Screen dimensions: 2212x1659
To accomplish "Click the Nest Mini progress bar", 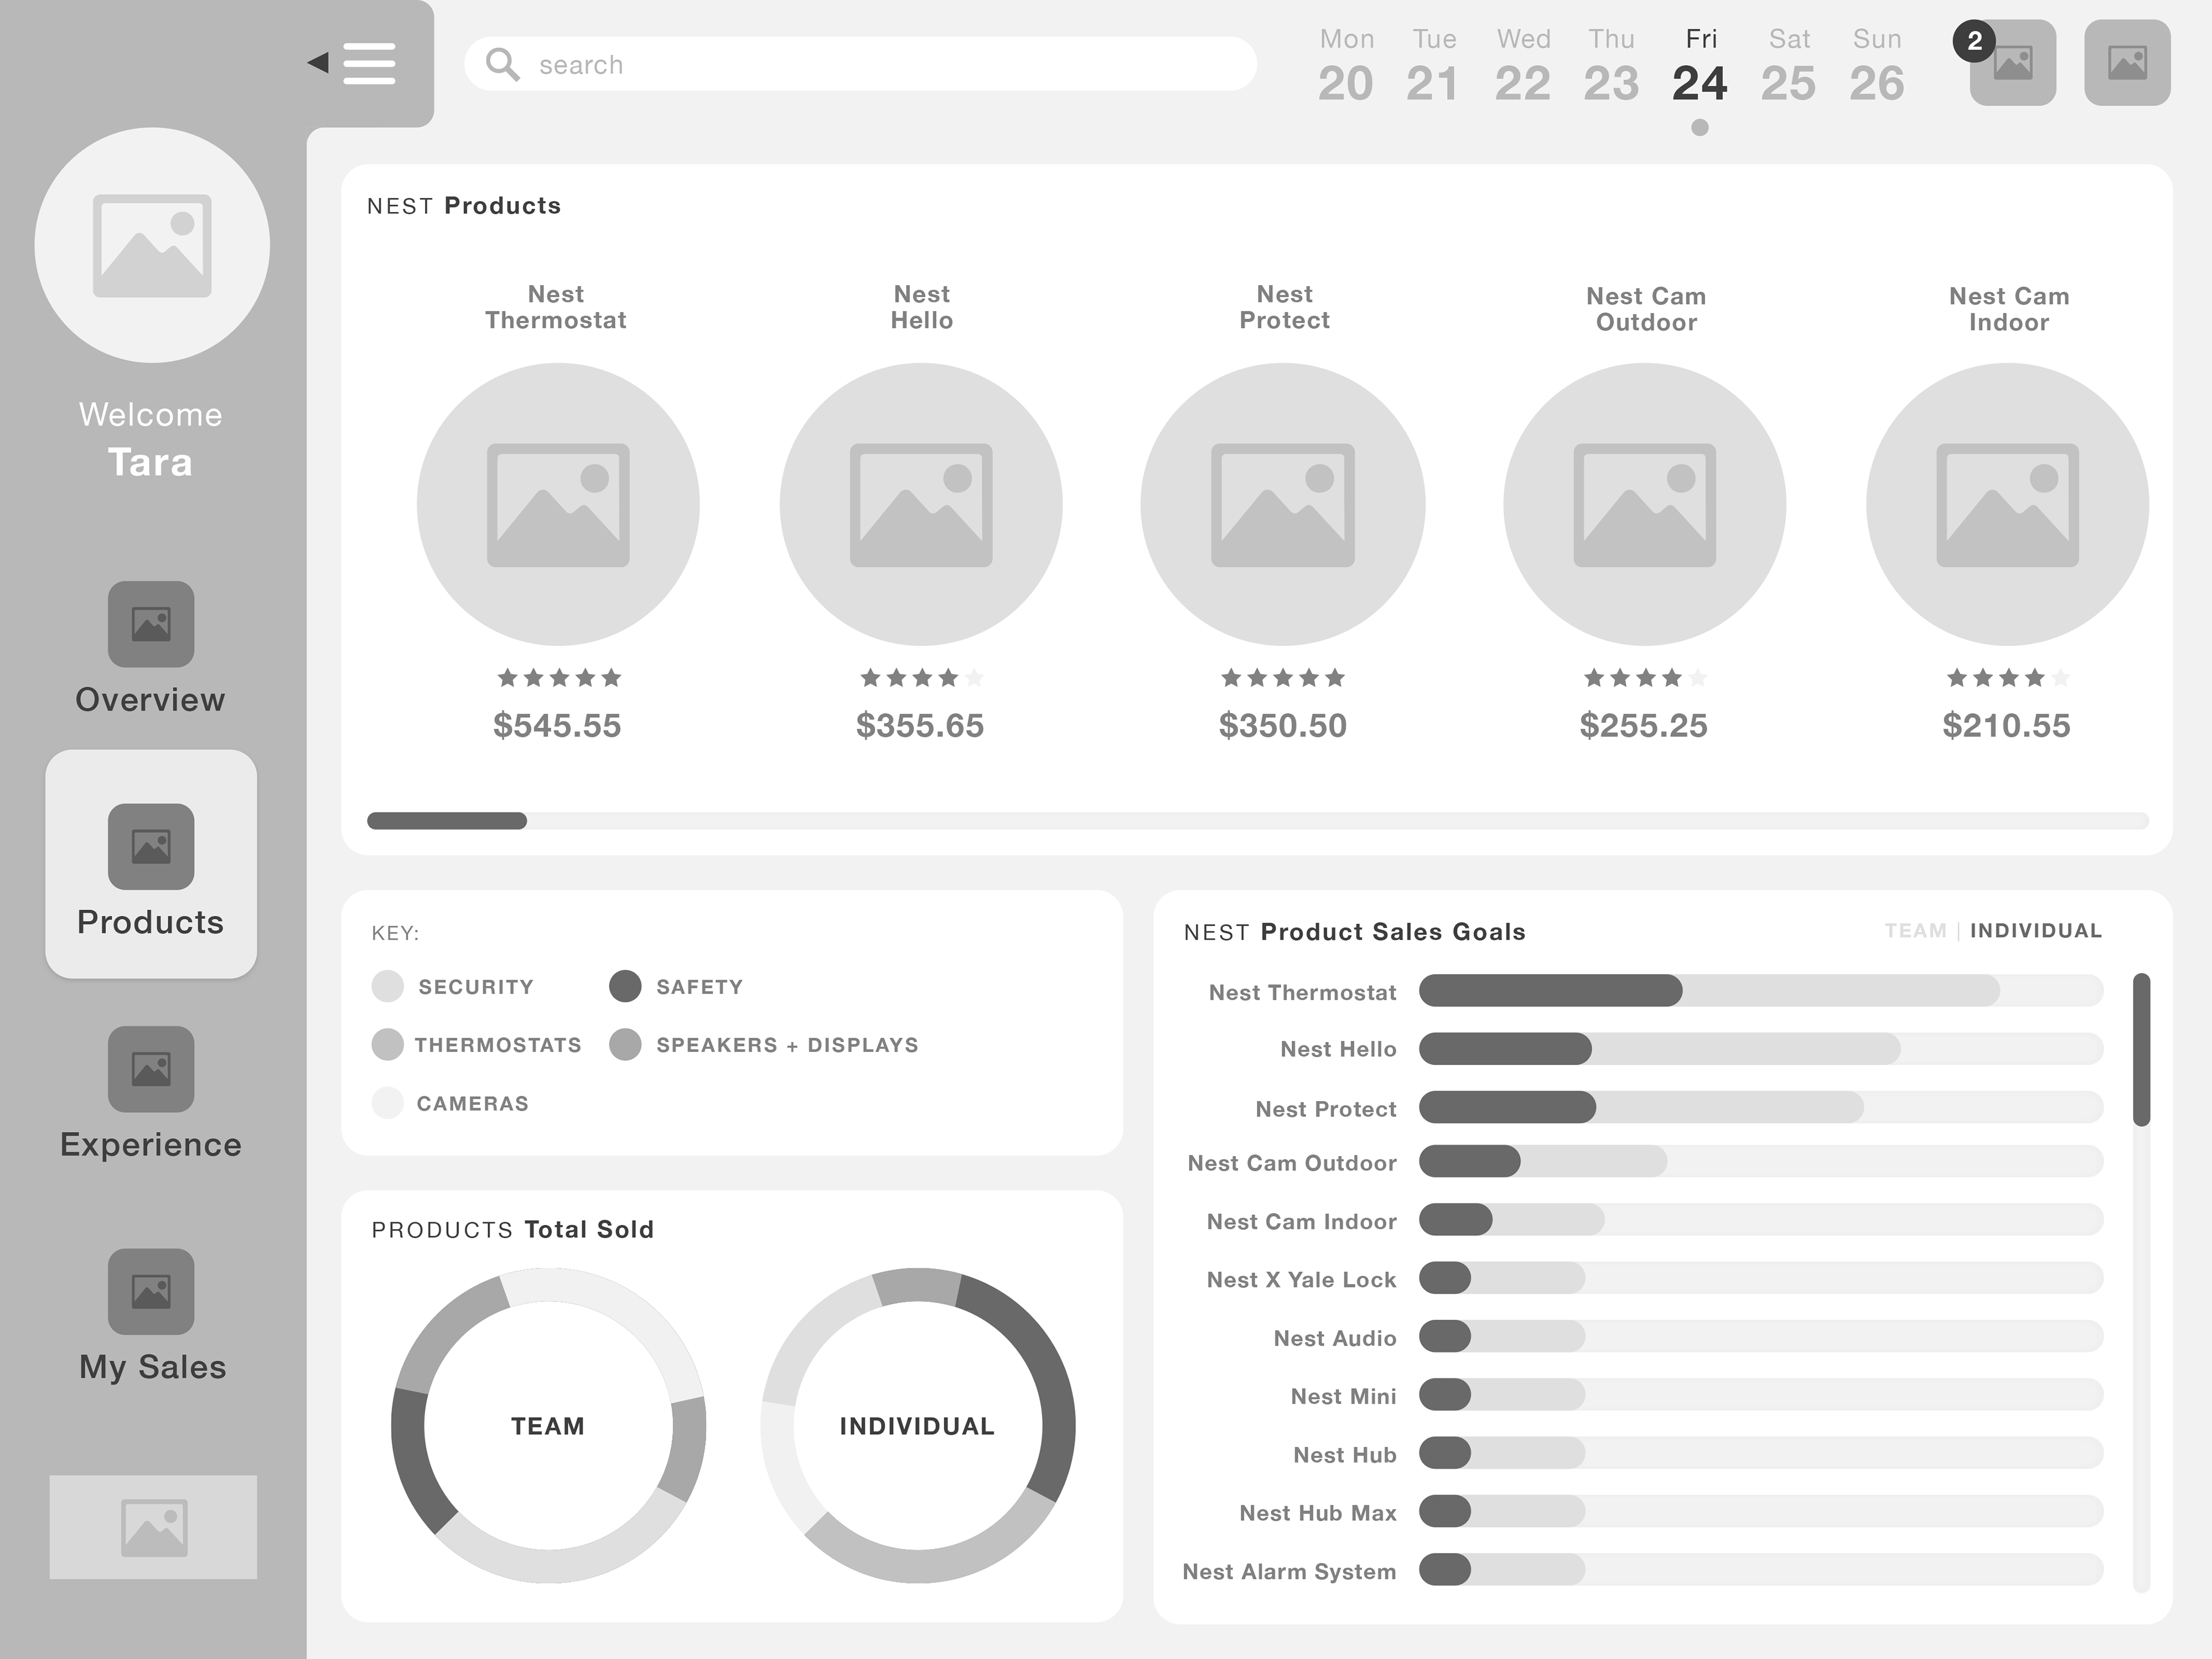I will click(x=1761, y=1394).
